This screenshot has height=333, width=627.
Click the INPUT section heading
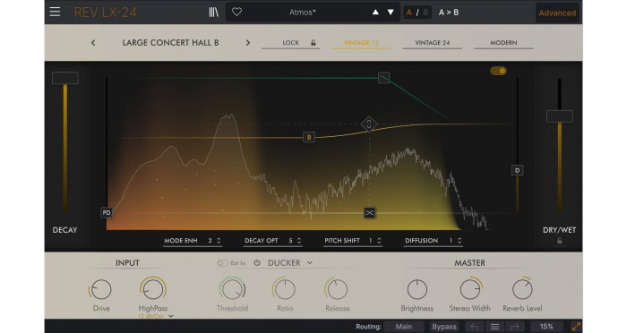[x=127, y=263]
